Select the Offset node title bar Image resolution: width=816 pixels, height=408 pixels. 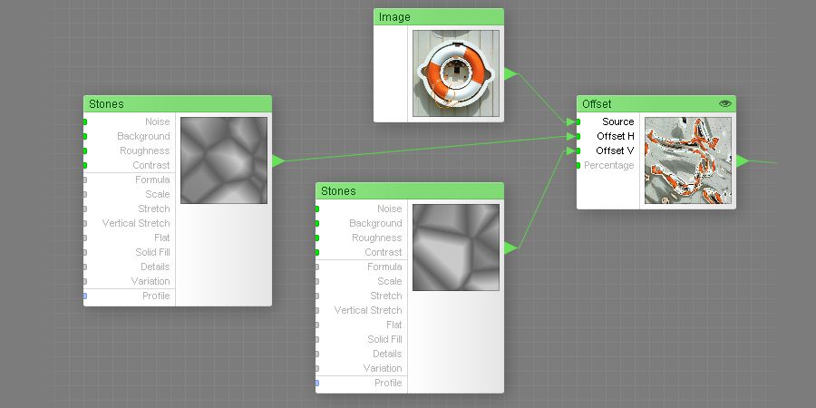pos(656,103)
